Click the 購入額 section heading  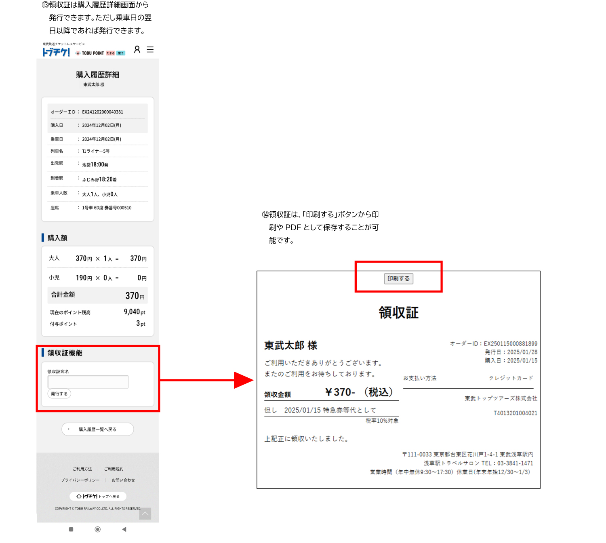coord(57,238)
